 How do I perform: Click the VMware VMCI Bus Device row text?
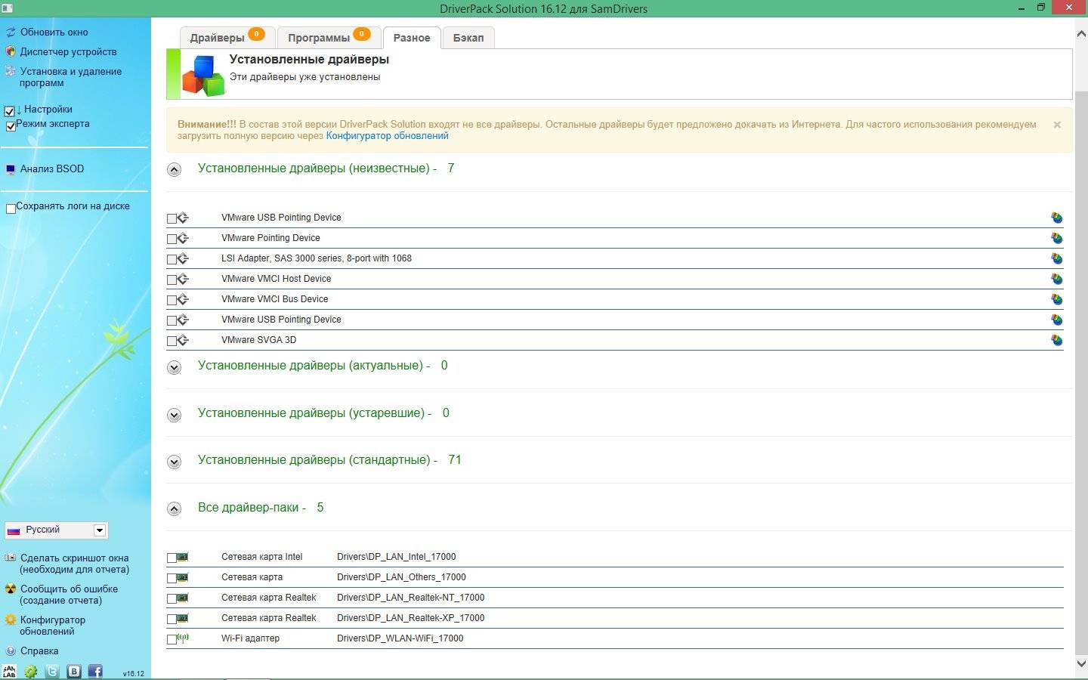(274, 299)
